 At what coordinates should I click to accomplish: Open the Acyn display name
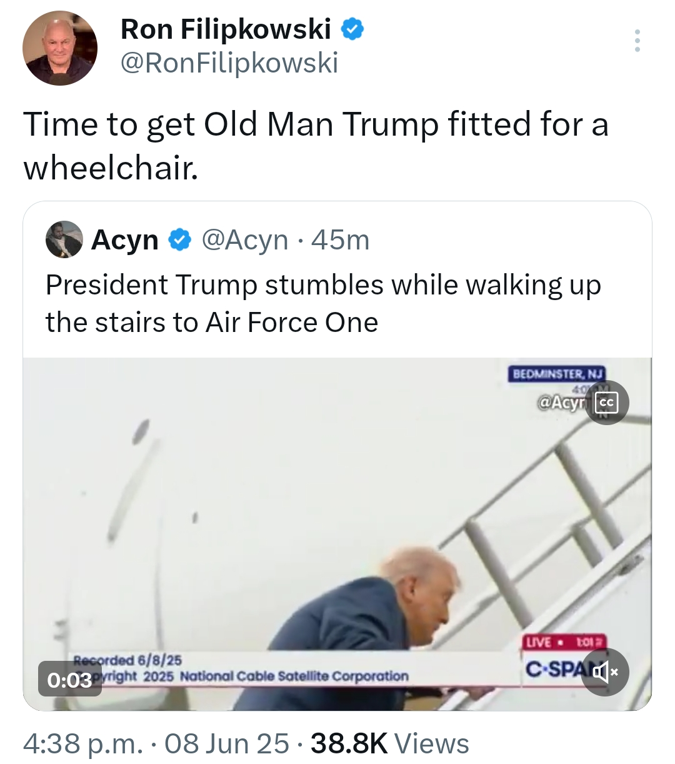(125, 239)
